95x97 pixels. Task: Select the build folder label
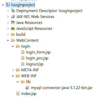coord(21,34)
